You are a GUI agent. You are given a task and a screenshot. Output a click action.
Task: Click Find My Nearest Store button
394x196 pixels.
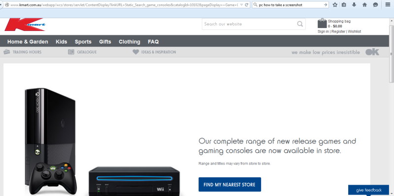tap(230, 185)
